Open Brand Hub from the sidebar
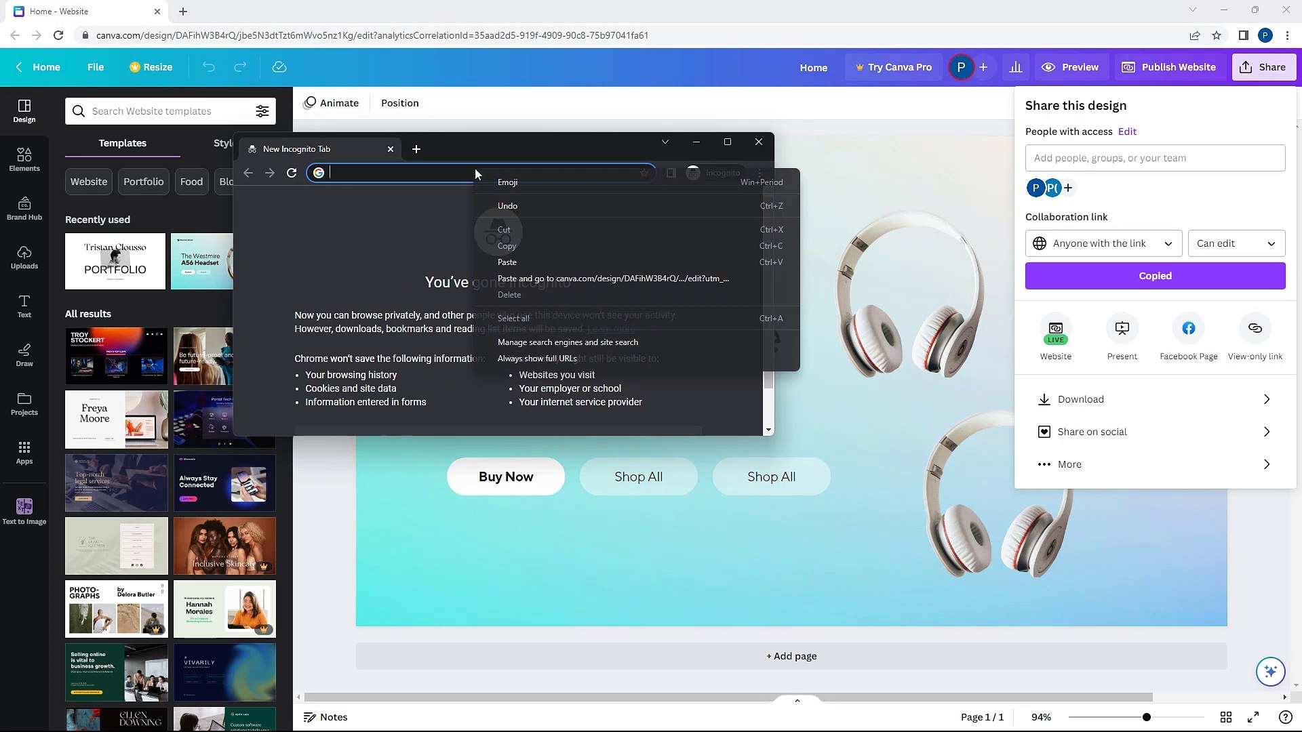1302x732 pixels. [24, 207]
